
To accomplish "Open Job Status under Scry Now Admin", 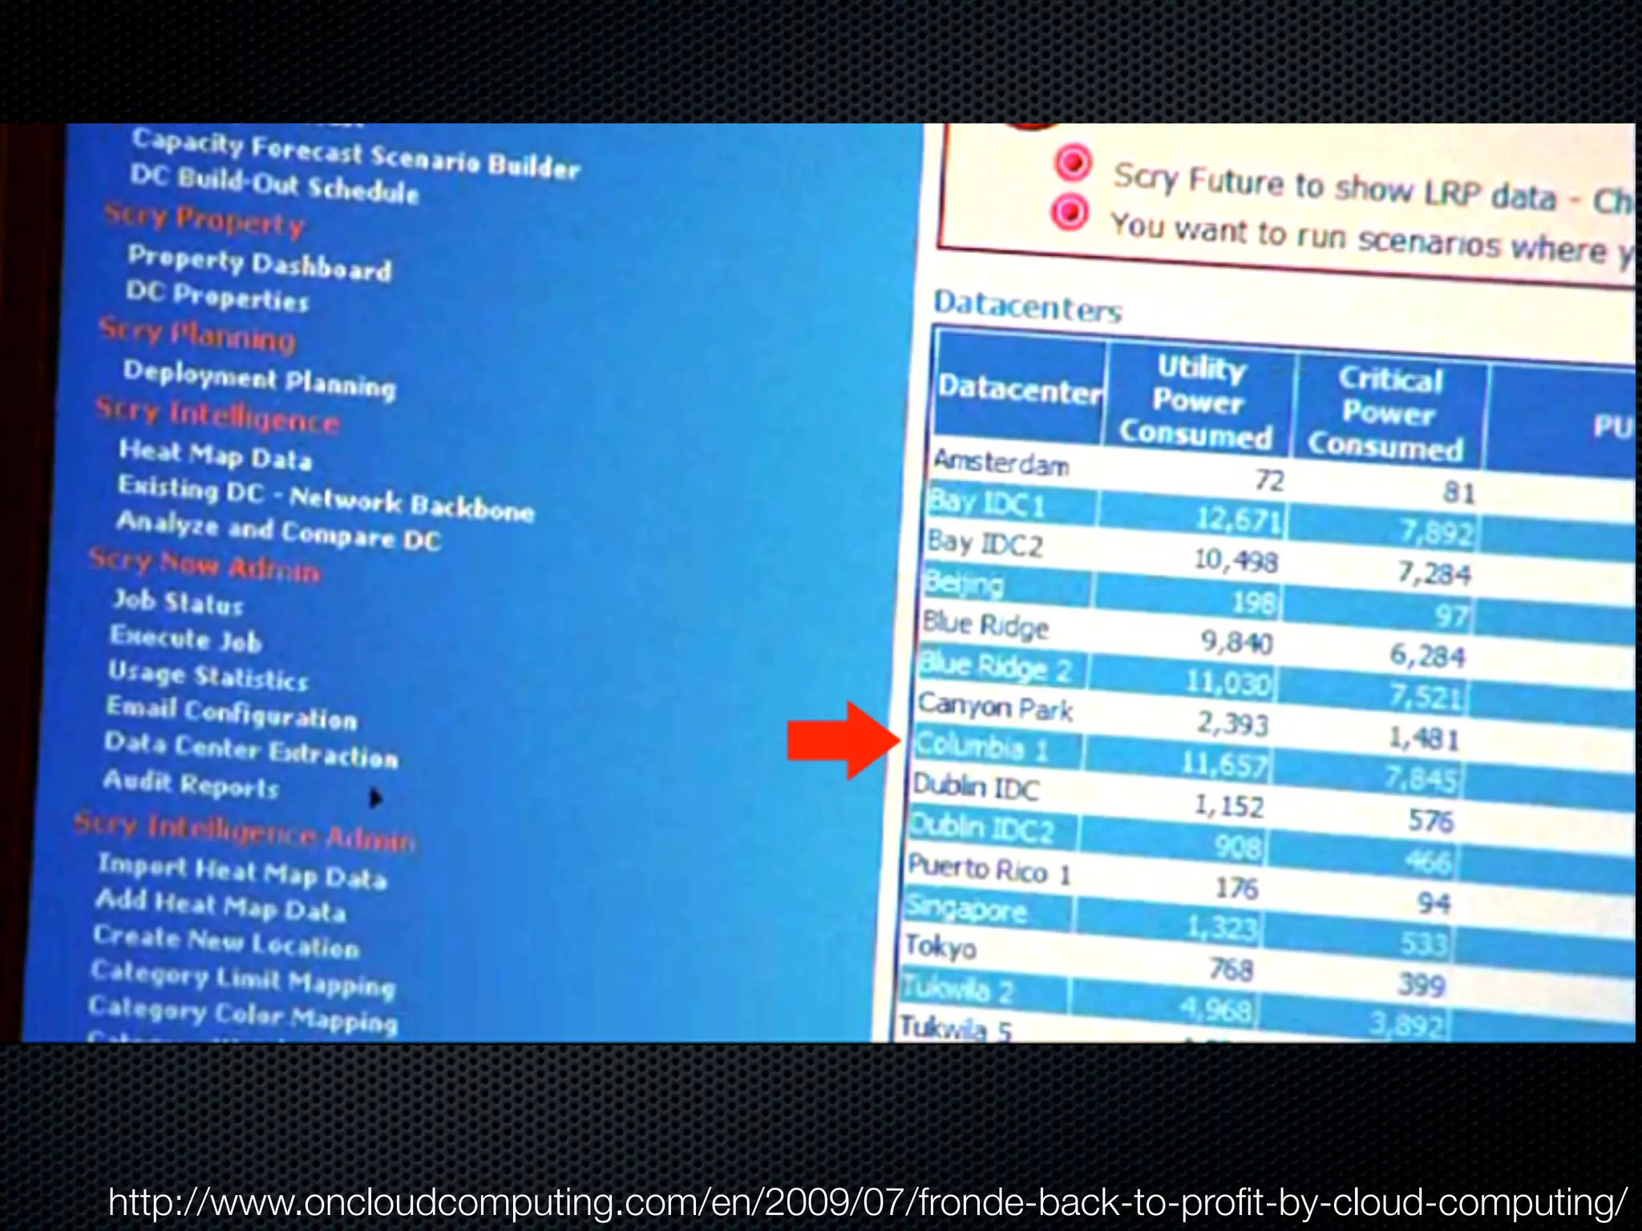I will pyautogui.click(x=177, y=602).
